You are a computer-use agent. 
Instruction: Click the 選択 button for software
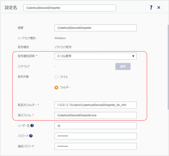coord(123,66)
